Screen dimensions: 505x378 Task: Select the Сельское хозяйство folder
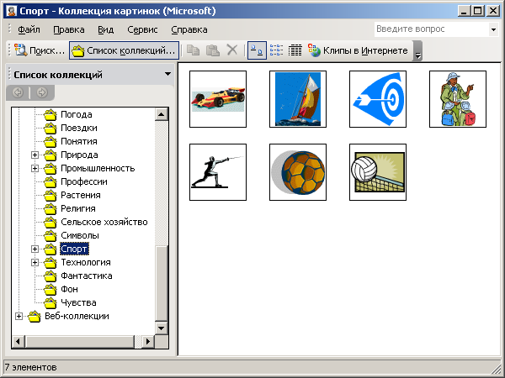(x=104, y=222)
